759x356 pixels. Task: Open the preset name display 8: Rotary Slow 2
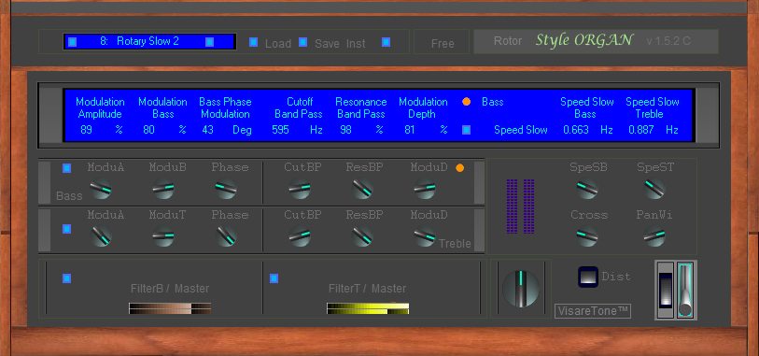[x=149, y=42]
